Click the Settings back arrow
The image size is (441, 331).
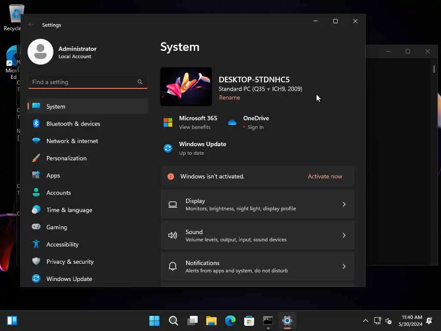pyautogui.click(x=31, y=25)
